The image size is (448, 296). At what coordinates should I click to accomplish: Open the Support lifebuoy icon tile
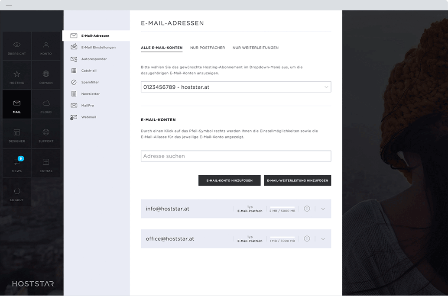[46, 134]
